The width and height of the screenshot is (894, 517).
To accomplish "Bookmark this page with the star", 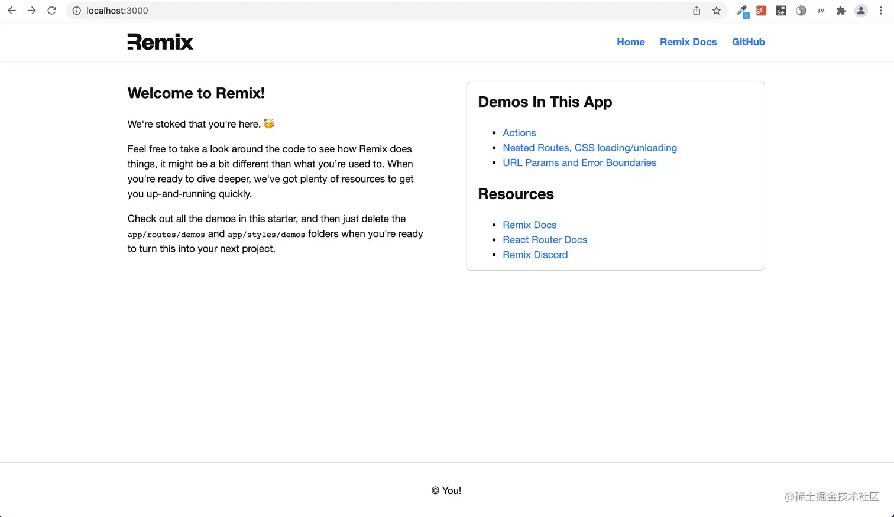I will coord(717,11).
